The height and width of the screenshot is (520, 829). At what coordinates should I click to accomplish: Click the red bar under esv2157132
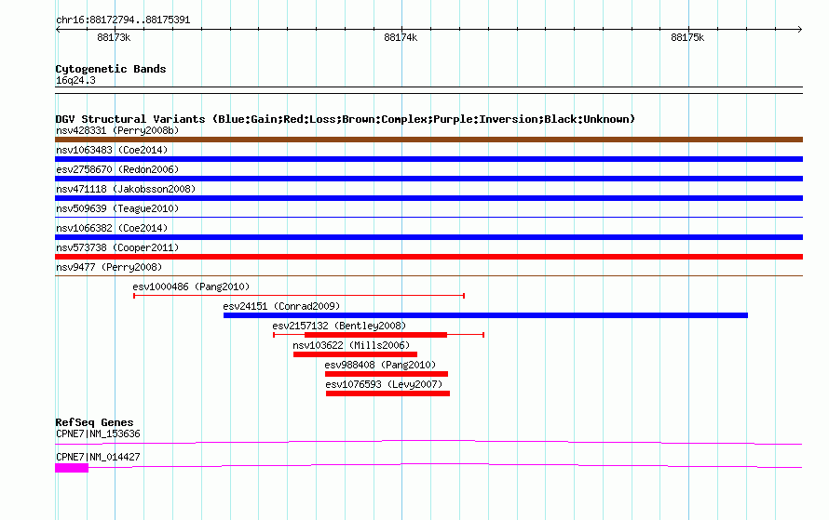(x=376, y=335)
